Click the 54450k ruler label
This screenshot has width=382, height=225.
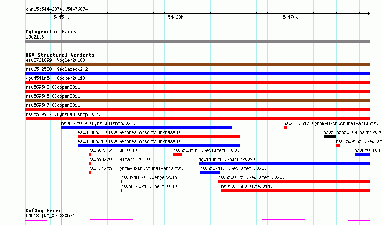pyautogui.click(x=61, y=17)
